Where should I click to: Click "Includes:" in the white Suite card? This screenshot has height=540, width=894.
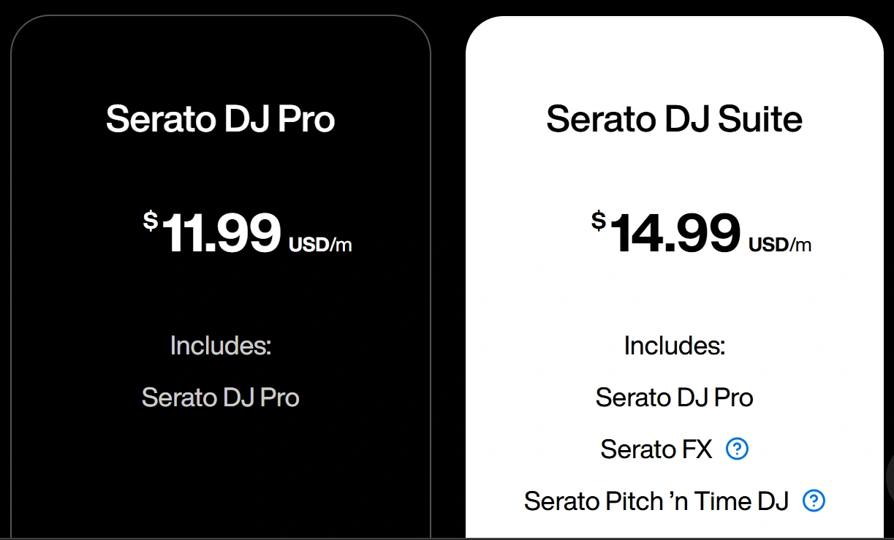coord(674,346)
